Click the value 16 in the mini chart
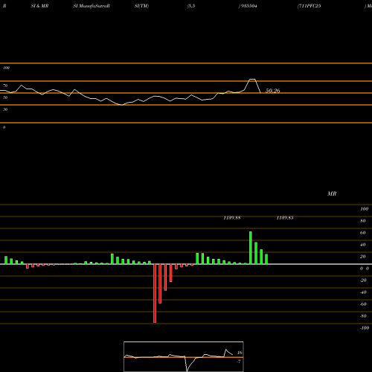The height and width of the screenshot is (372, 372). (240, 353)
